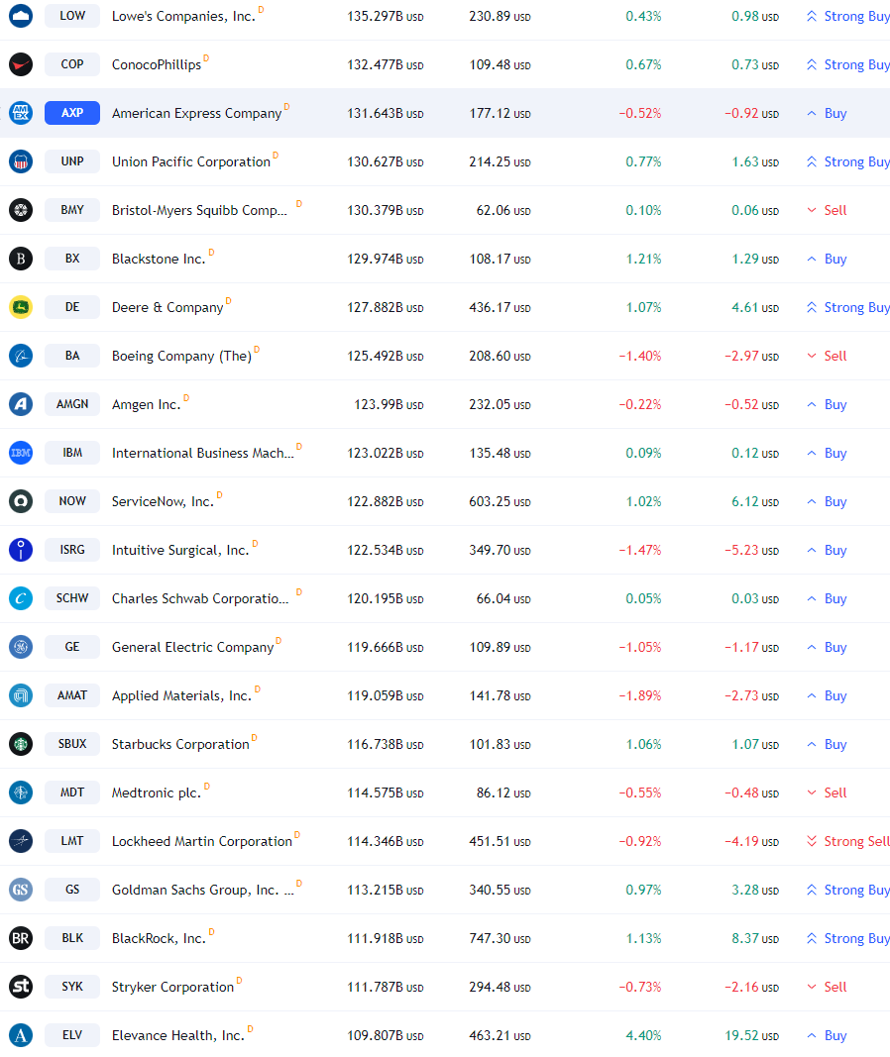The height and width of the screenshot is (1057, 890).
Task: Open the AMGN ticker badge
Action: click(x=72, y=404)
